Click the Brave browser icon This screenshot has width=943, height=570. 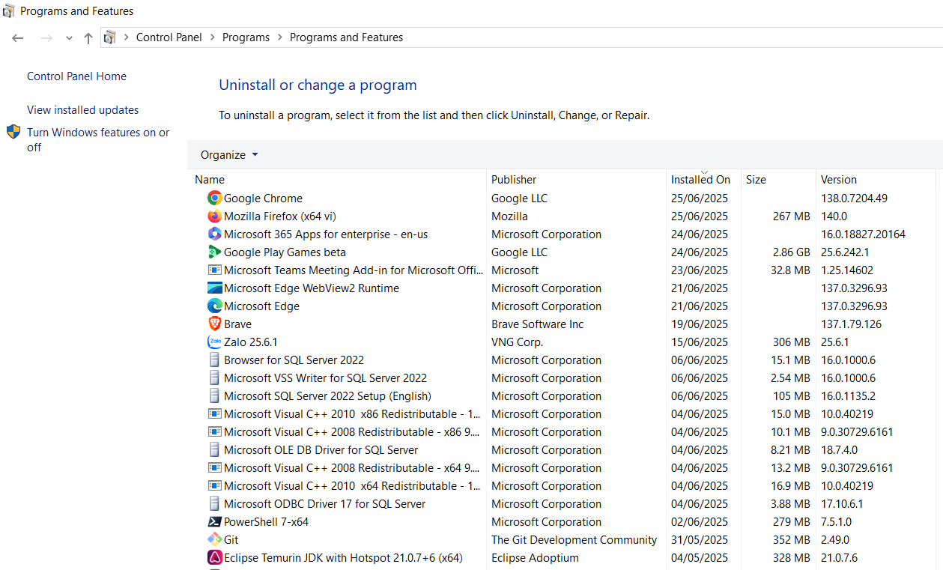pos(214,324)
